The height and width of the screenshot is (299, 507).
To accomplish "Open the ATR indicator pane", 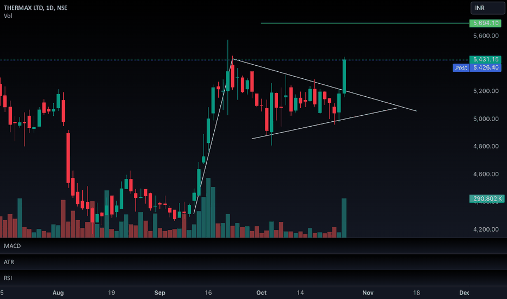I will click(9, 262).
